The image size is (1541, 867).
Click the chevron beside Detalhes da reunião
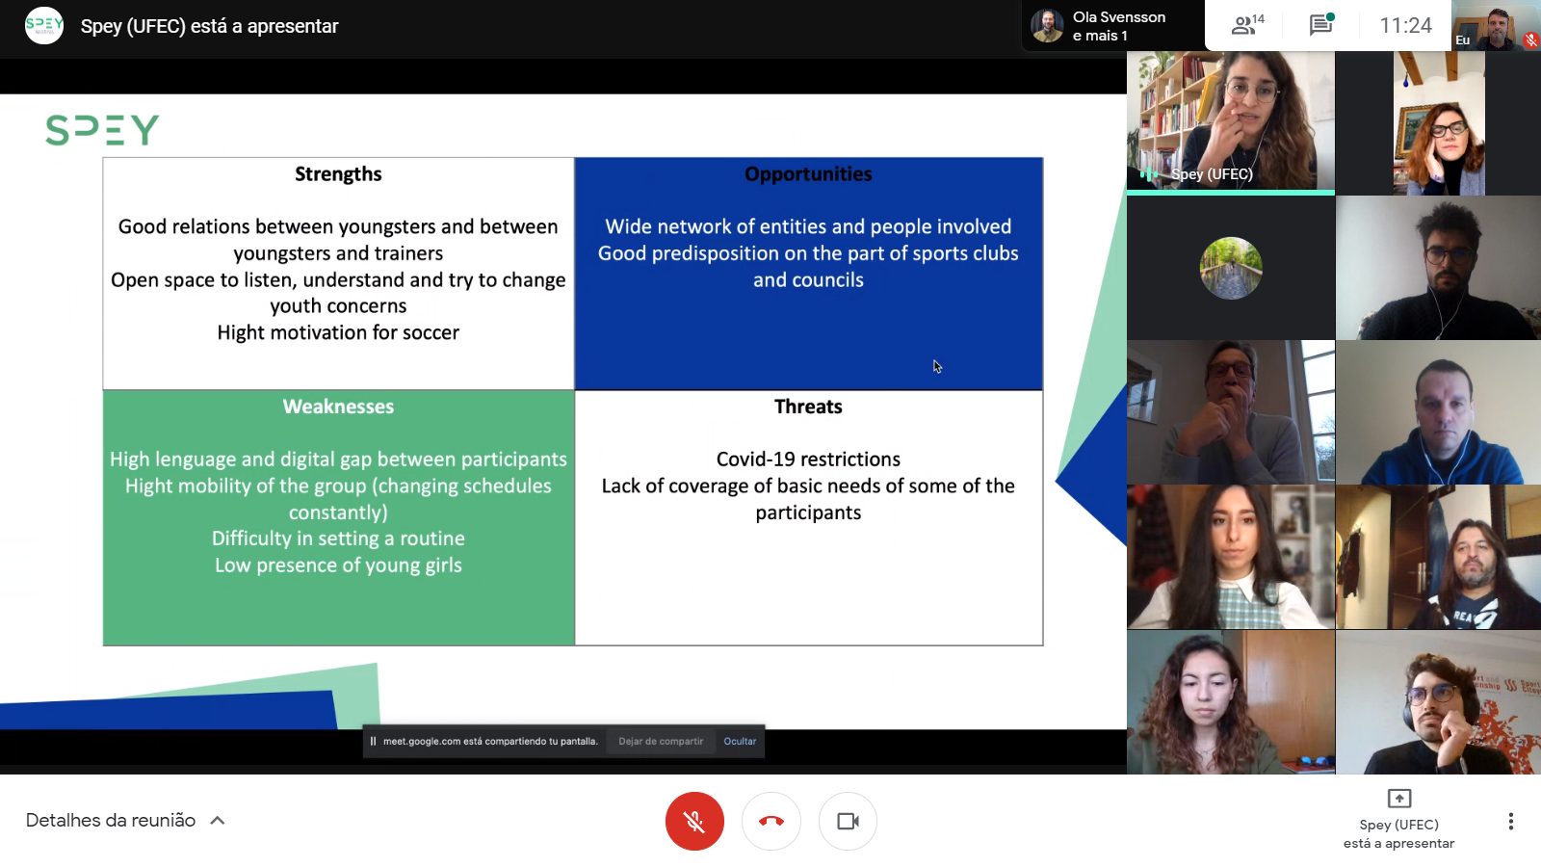tap(218, 820)
